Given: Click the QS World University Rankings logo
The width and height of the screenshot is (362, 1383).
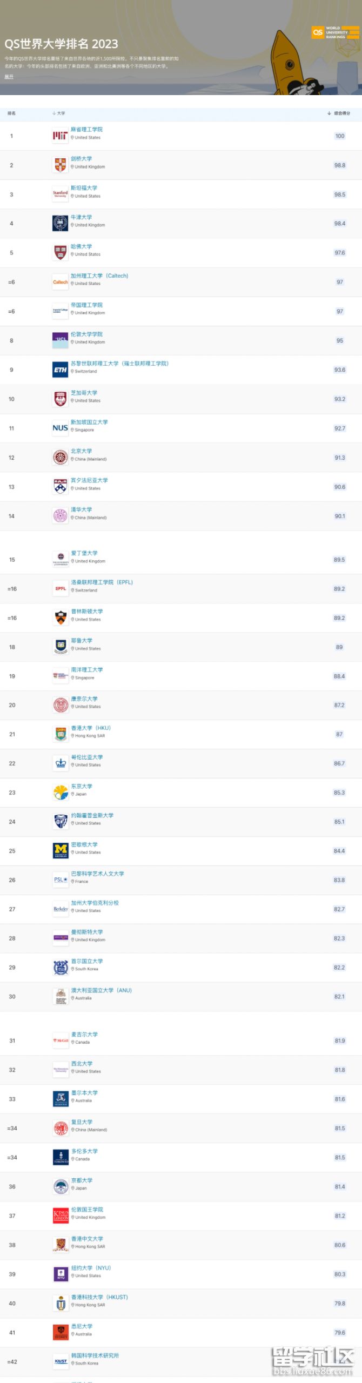Looking at the screenshot, I should (x=335, y=32).
